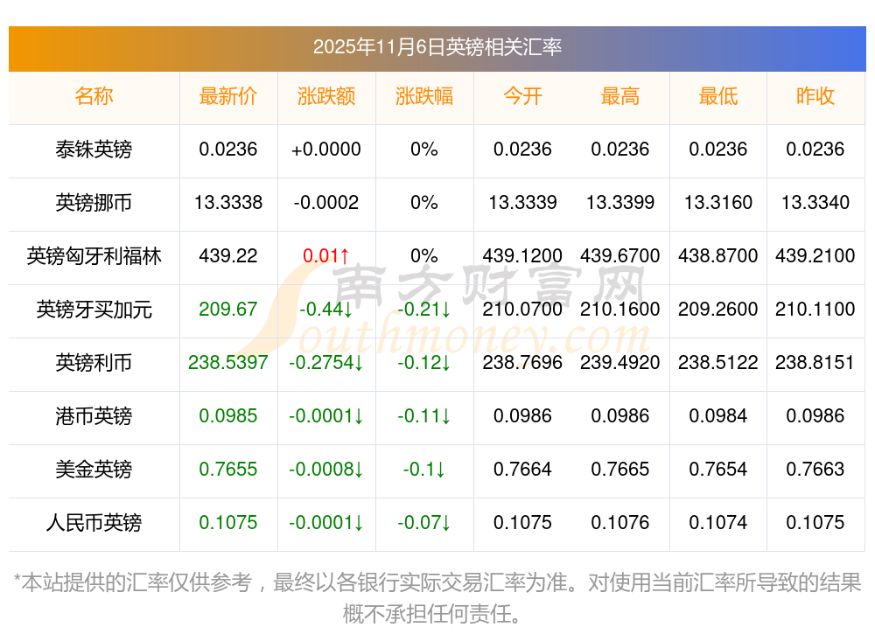Click lowest price 0.0984
This screenshot has width=875, height=641.
pos(718,416)
